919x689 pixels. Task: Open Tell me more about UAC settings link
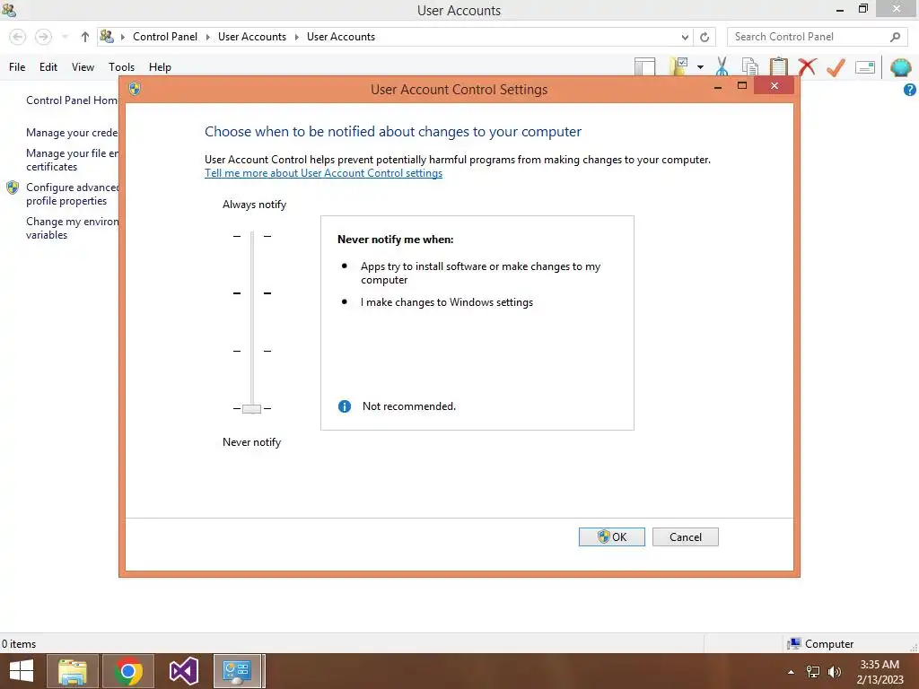pyautogui.click(x=323, y=173)
